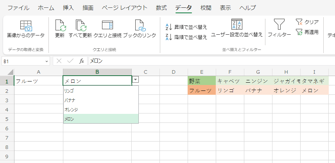Select cell タマネギ

(x=315, y=81)
